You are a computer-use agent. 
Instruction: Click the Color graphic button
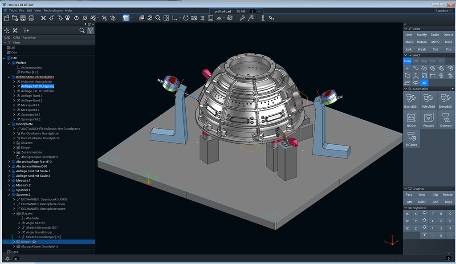[x=422, y=202]
